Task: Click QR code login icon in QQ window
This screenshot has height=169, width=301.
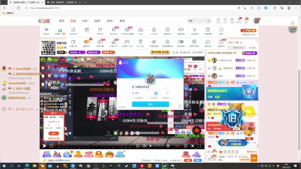Action: [180, 106]
